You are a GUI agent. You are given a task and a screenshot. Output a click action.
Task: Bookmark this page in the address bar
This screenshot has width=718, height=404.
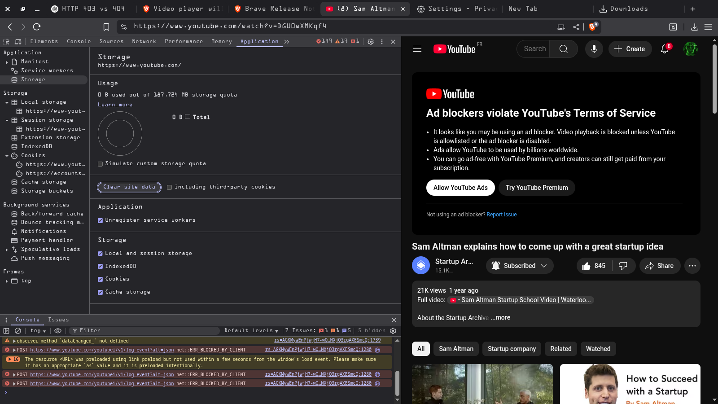coord(106,27)
